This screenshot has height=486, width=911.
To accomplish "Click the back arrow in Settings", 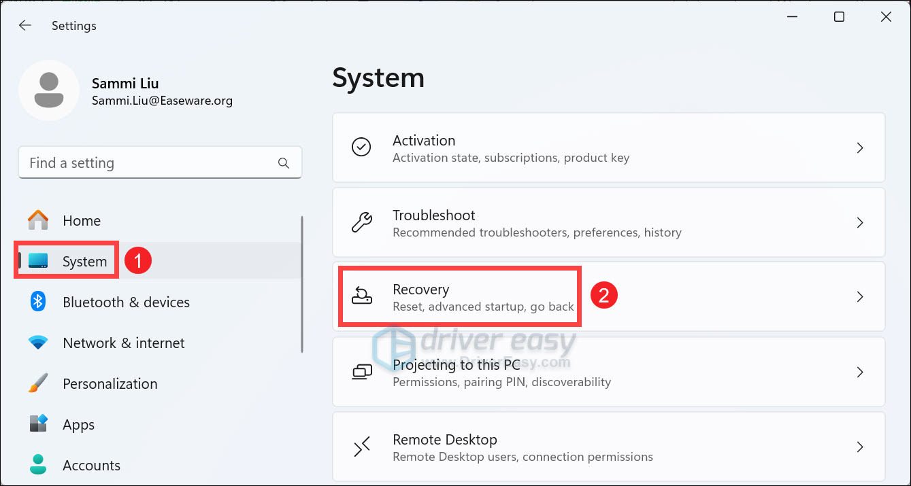I will tap(24, 25).
